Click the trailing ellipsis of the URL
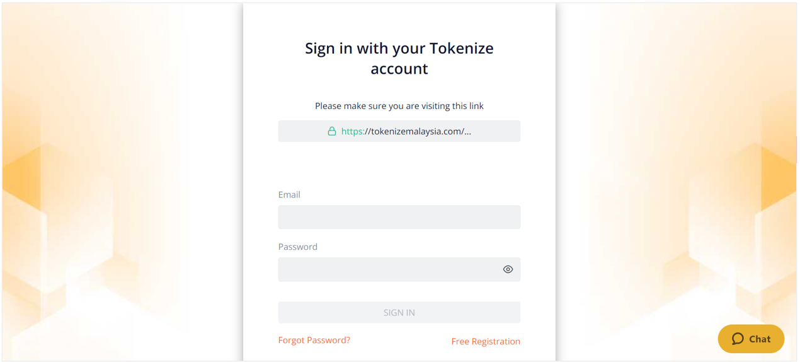 pyautogui.click(x=467, y=132)
